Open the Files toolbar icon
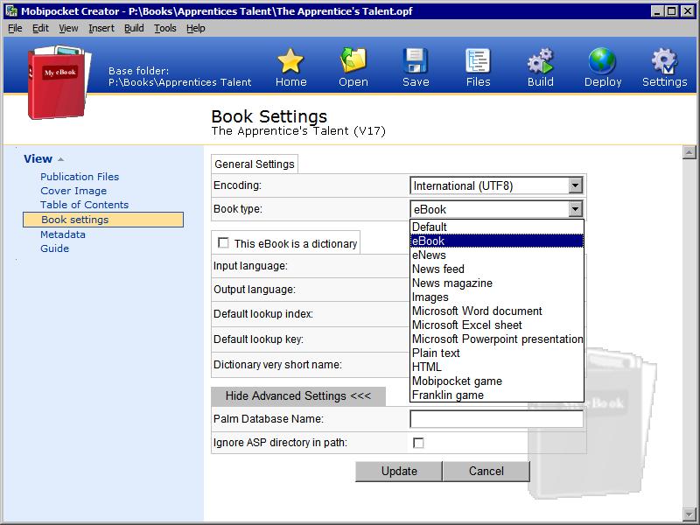Viewport: 700px width, 525px height. pos(478,60)
